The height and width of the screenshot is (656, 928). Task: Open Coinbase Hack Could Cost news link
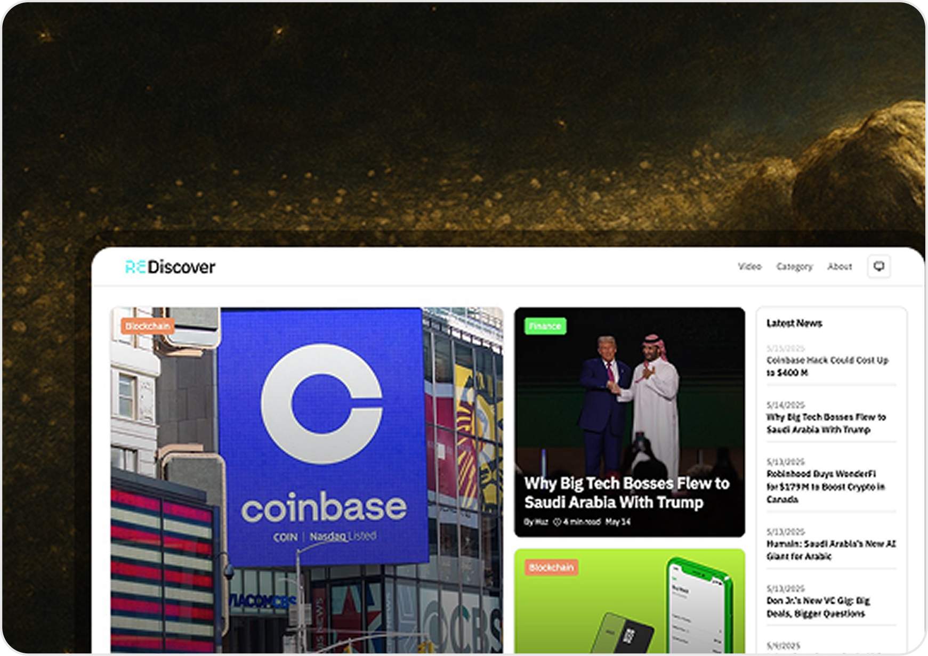point(827,367)
